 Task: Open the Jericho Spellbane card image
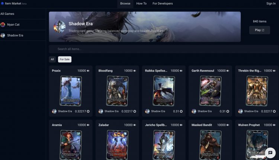[164, 145]
